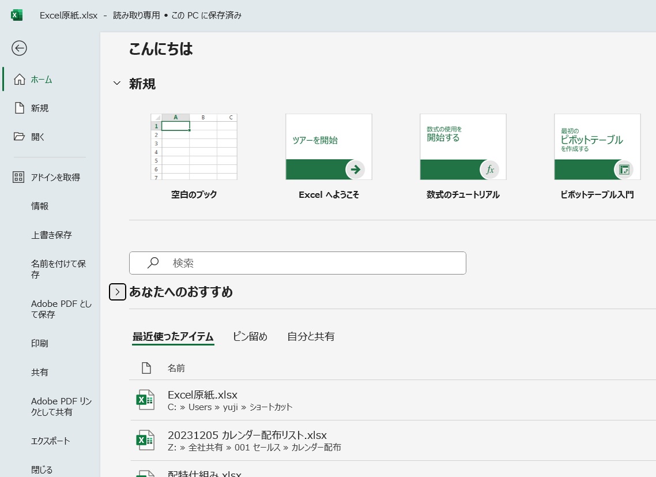Open 共有 in the sidebar
The width and height of the screenshot is (656, 477).
40,372
